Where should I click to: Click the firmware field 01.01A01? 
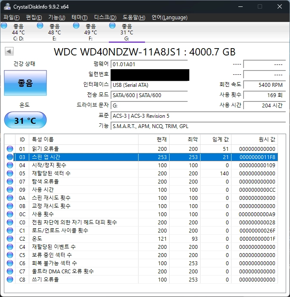pyautogui.click(x=149, y=64)
